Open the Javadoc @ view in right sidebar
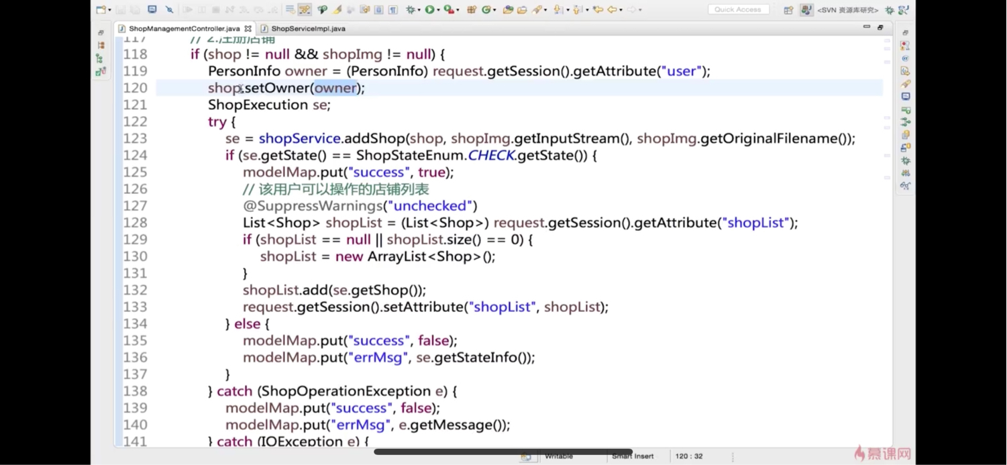This screenshot has height=465, width=1007. point(905,58)
